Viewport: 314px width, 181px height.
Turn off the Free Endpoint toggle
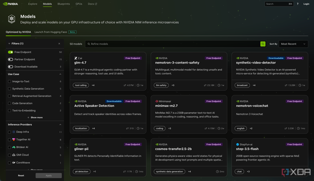(10, 52)
